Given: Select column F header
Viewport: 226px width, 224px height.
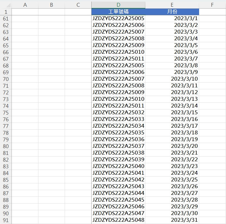Looking at the screenshot, I should pyautogui.click(x=212, y=5).
